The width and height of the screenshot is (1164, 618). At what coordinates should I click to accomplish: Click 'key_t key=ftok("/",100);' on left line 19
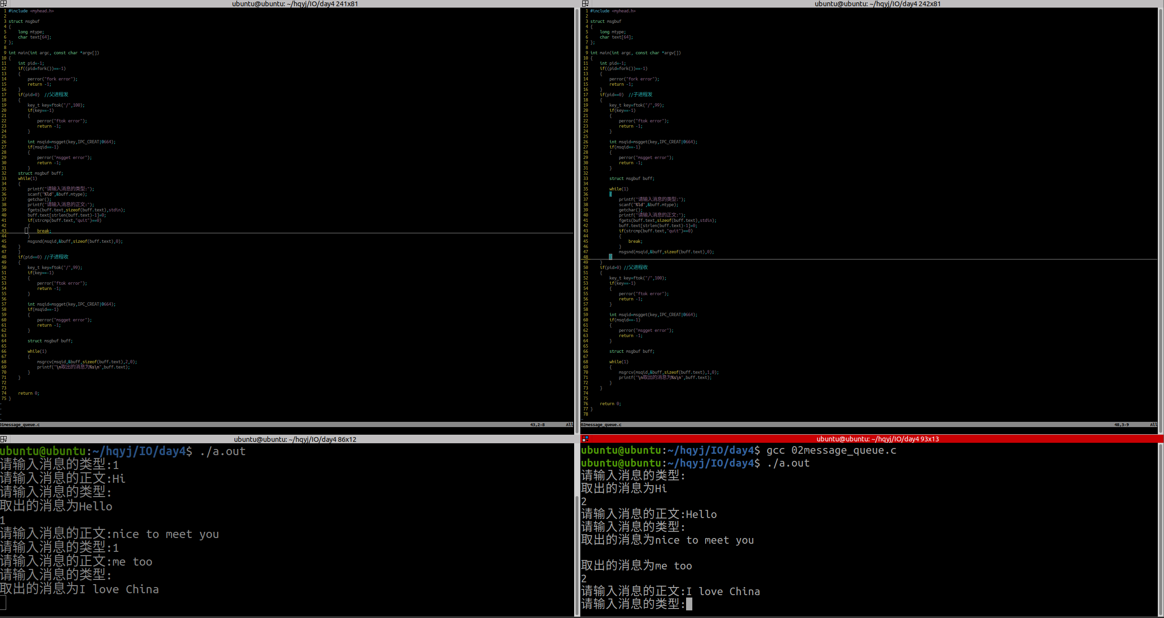56,105
